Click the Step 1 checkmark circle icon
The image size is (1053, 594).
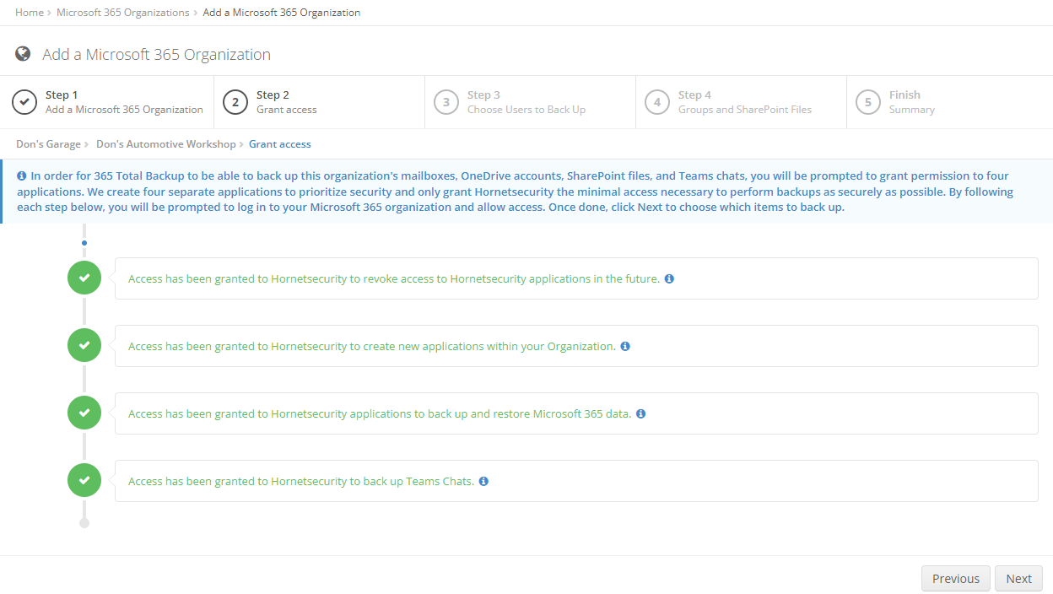point(24,102)
